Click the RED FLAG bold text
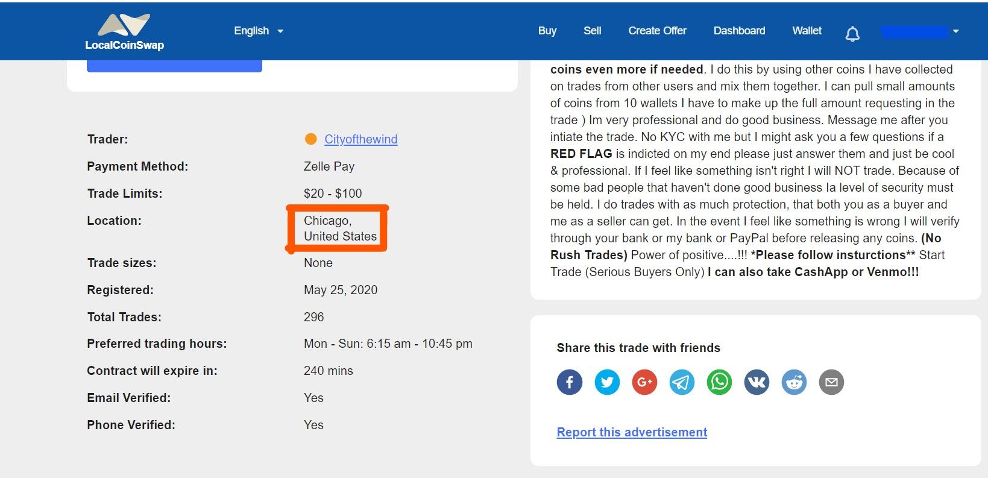 [581, 154]
